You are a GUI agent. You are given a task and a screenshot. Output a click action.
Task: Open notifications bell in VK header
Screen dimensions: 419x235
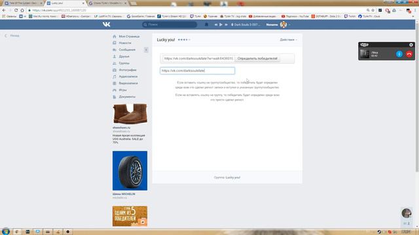pos(206,25)
